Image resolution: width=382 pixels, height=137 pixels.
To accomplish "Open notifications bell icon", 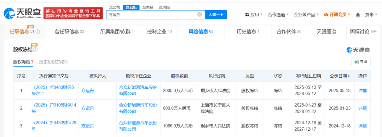I will (x=358, y=15).
